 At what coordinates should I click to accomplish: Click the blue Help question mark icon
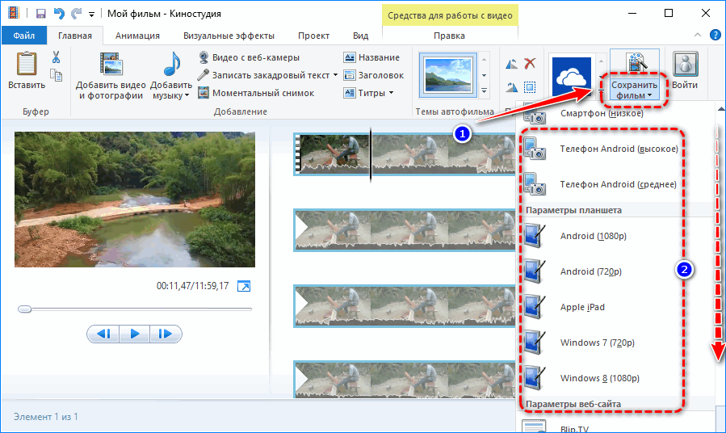pyautogui.click(x=715, y=36)
